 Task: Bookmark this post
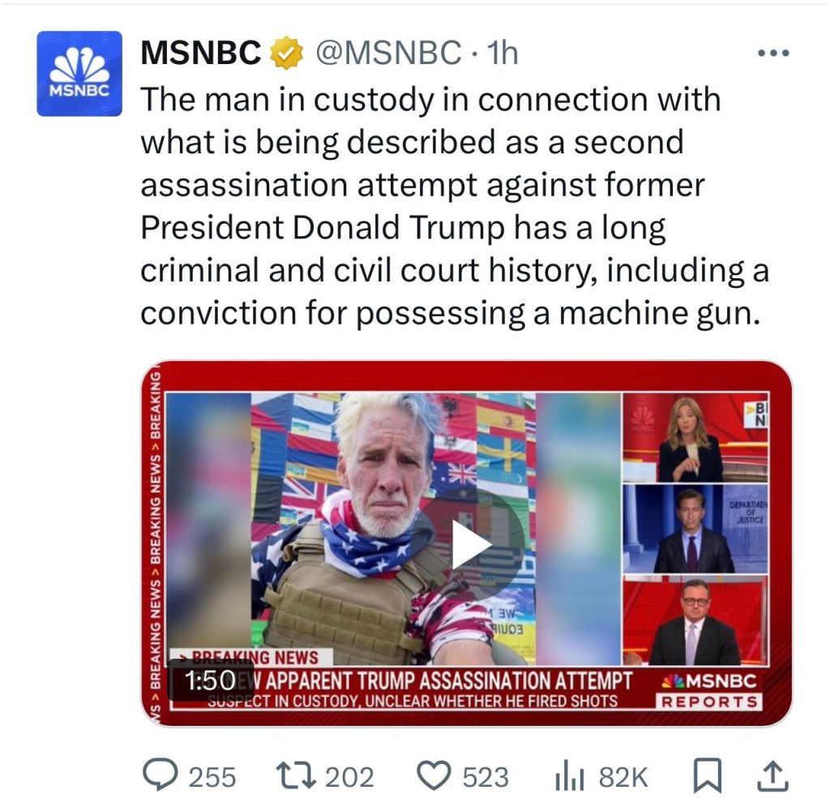pos(708,777)
